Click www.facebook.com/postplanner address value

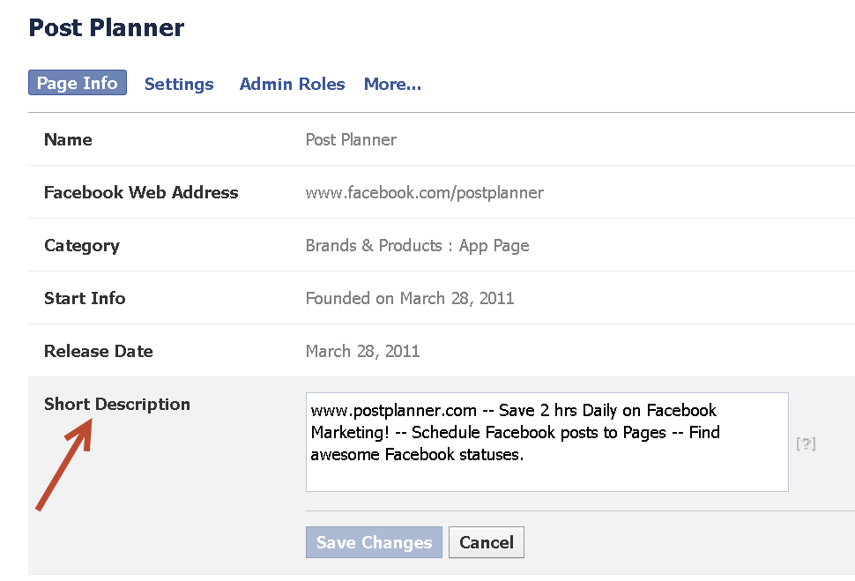coord(424,192)
